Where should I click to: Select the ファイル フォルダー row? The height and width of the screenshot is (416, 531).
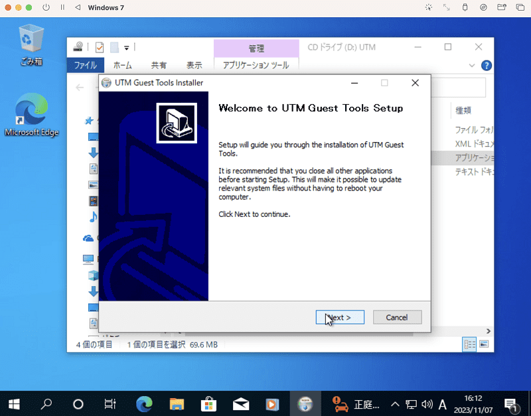474,130
